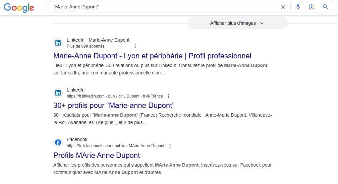Open "30+ profils pour Marie-anne Dupont" link
Image resolution: width=338 pixels, height=184 pixels.
click(x=114, y=105)
